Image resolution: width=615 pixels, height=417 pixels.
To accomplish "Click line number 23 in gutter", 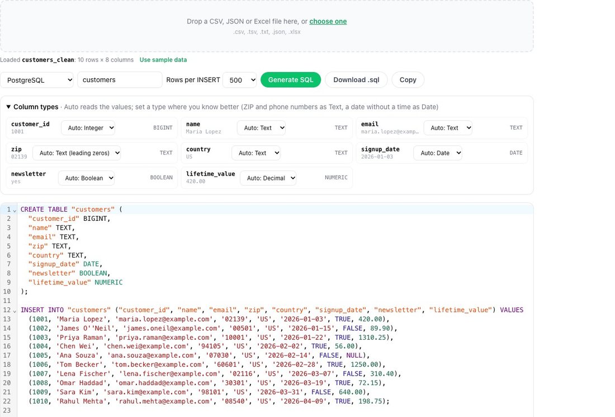I will tap(7, 410).
